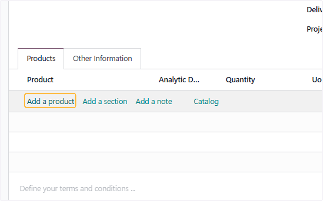This screenshot has height=201, width=323.
Task: Focus the terms and conditions field
Action: tap(78, 188)
